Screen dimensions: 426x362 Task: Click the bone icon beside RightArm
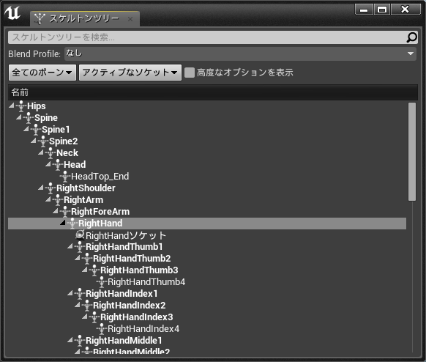[58, 199]
